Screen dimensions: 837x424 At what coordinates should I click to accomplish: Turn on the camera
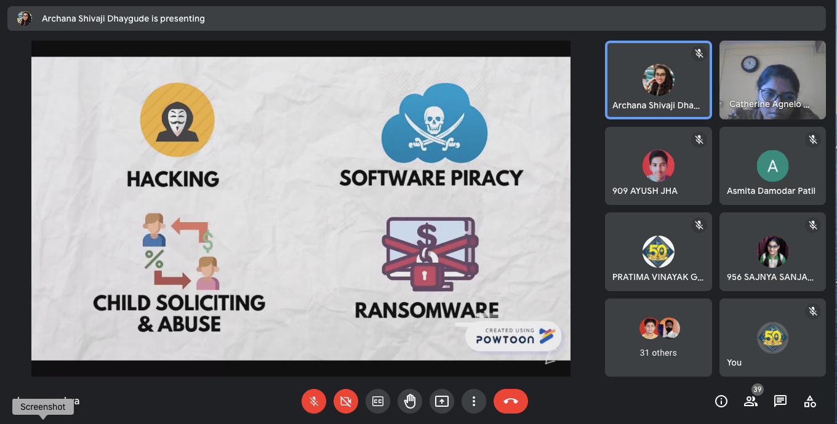346,402
